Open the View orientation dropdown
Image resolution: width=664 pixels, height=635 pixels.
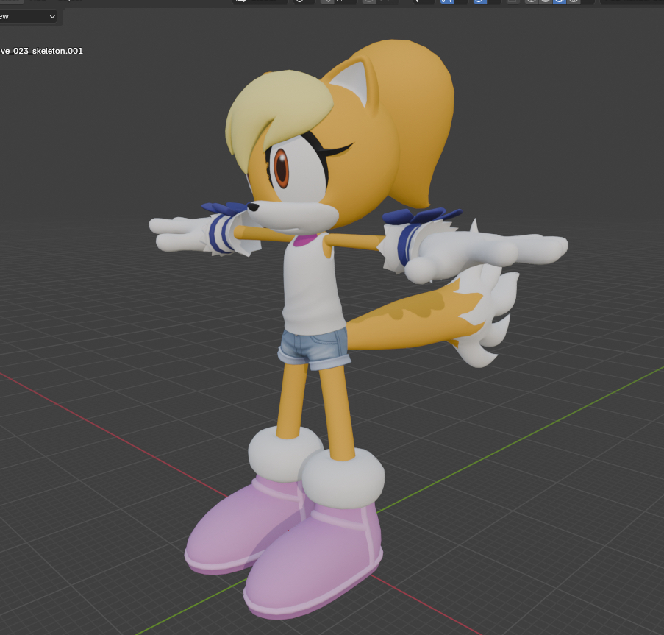tap(28, 16)
